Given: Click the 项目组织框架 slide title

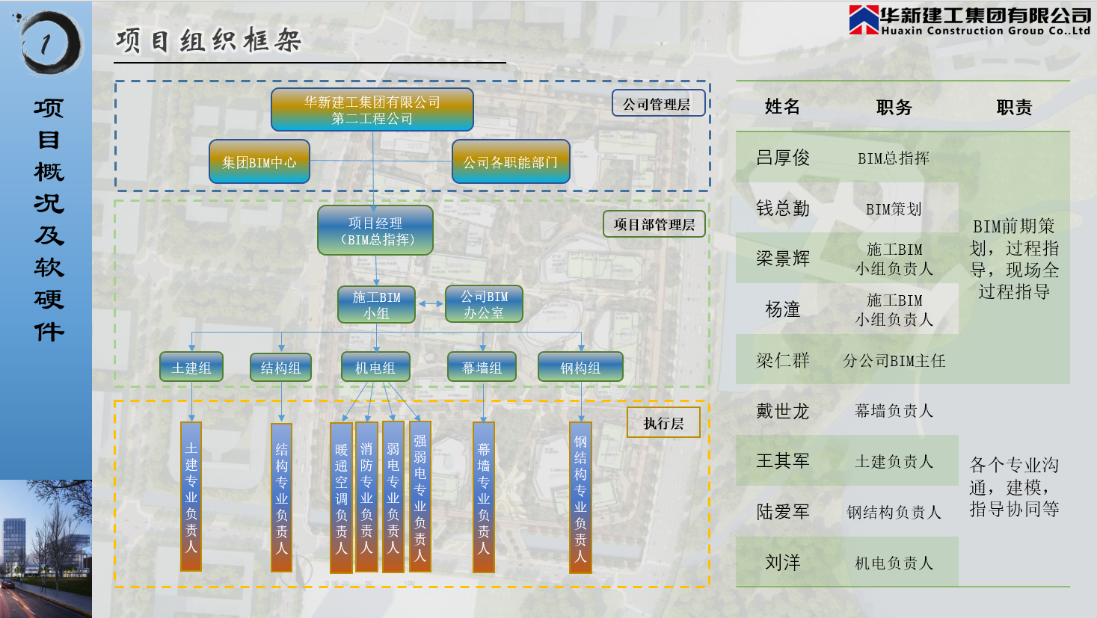Looking at the screenshot, I should 209,40.
